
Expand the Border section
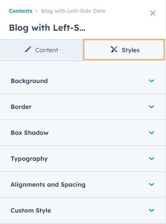tap(83, 107)
